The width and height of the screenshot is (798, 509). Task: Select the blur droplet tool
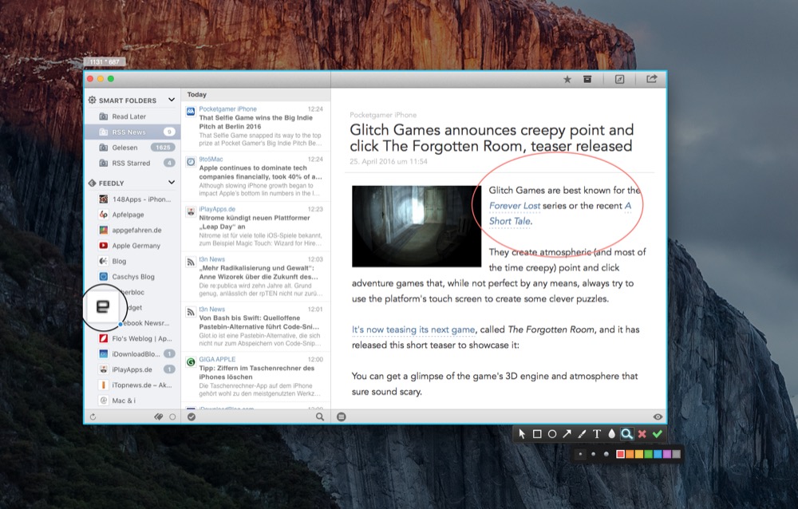coord(612,434)
